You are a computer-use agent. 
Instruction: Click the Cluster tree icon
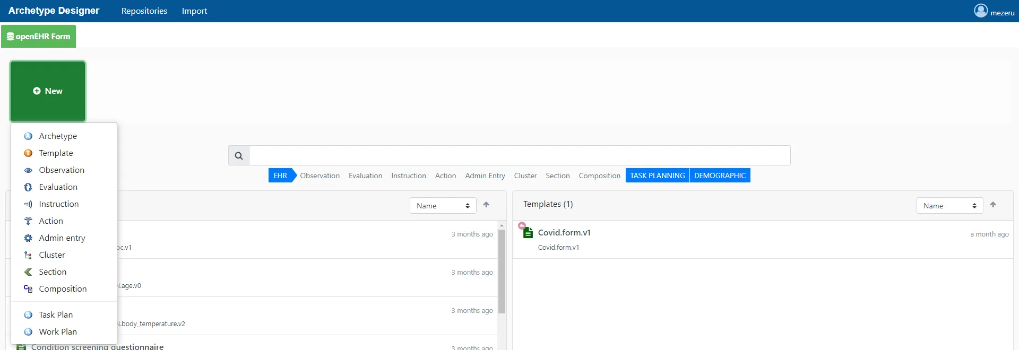coord(28,255)
